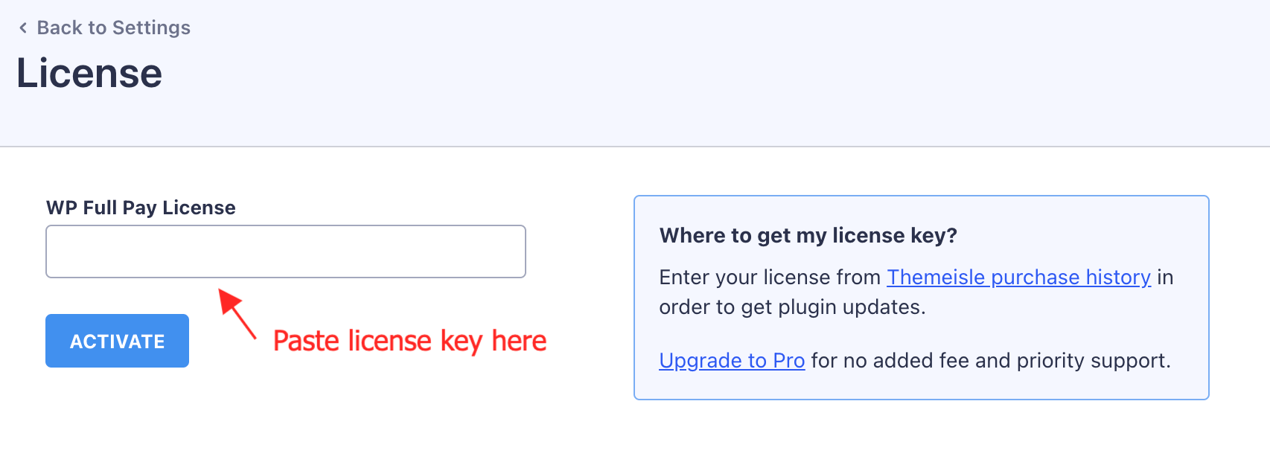This screenshot has height=468, width=1270.
Task: Click blank header area right of License title
Action: [x=670, y=74]
